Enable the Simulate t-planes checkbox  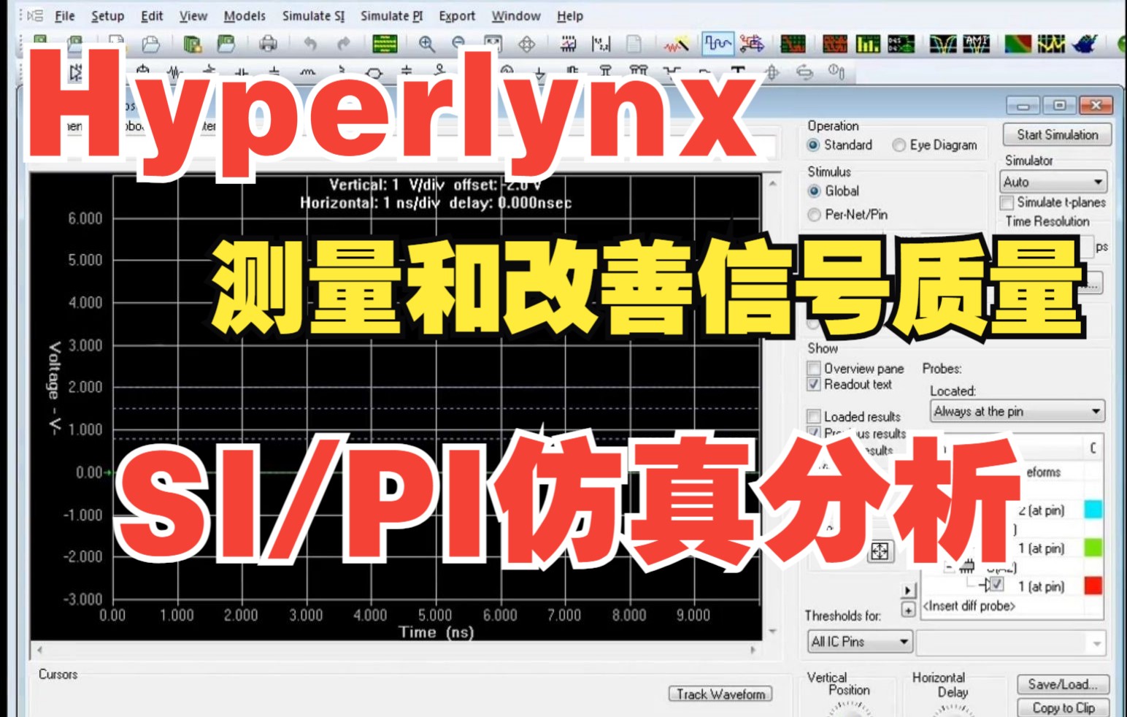(x=1006, y=202)
